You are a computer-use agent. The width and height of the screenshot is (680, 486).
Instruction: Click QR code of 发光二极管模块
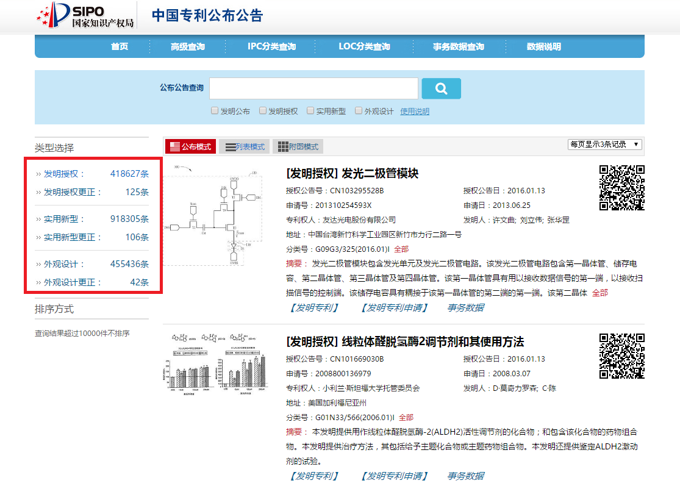[621, 188]
